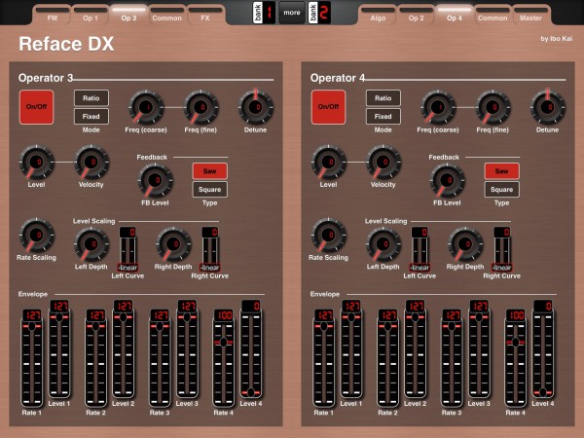
Task: Switch to the FM tab
Action: [x=53, y=16]
